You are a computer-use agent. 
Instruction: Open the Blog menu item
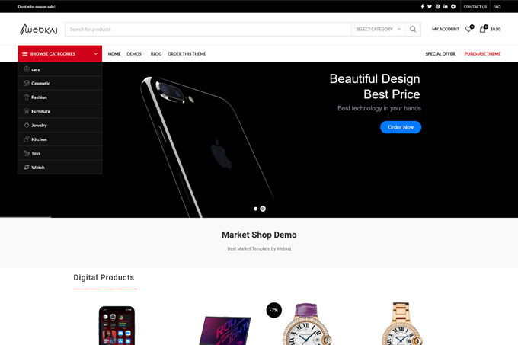[156, 54]
